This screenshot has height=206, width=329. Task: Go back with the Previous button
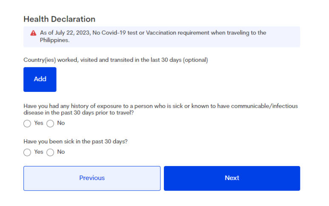tap(92, 178)
